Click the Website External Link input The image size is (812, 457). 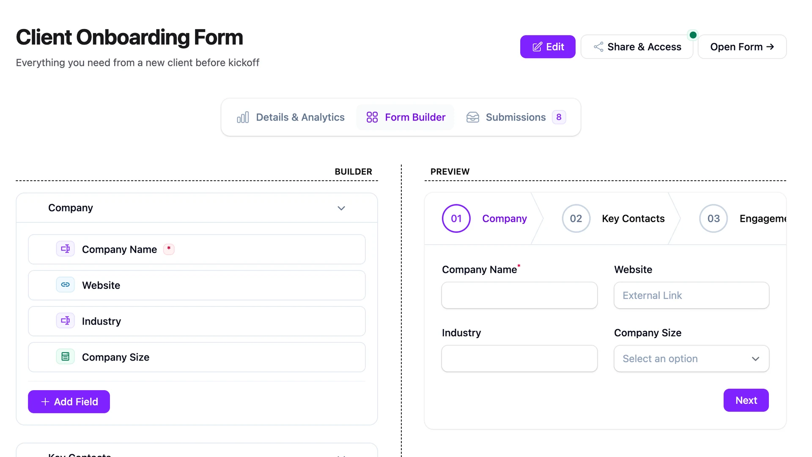[x=691, y=295]
